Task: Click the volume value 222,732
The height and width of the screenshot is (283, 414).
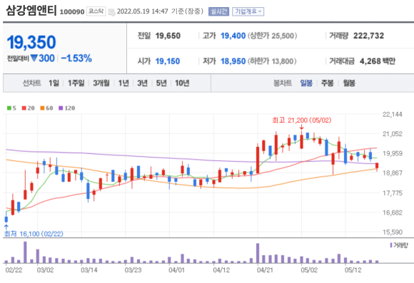Action: click(368, 36)
